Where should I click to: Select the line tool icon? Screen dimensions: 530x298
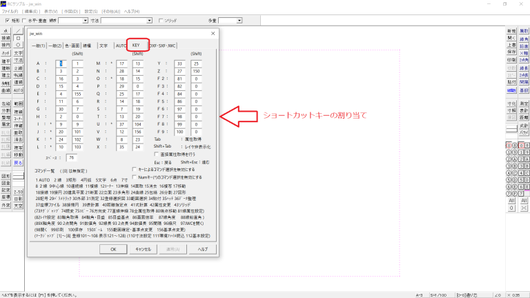(x=19, y=30)
